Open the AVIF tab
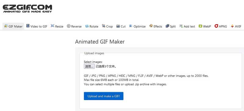This screenshot has height=111, width=244. coord(236,26)
